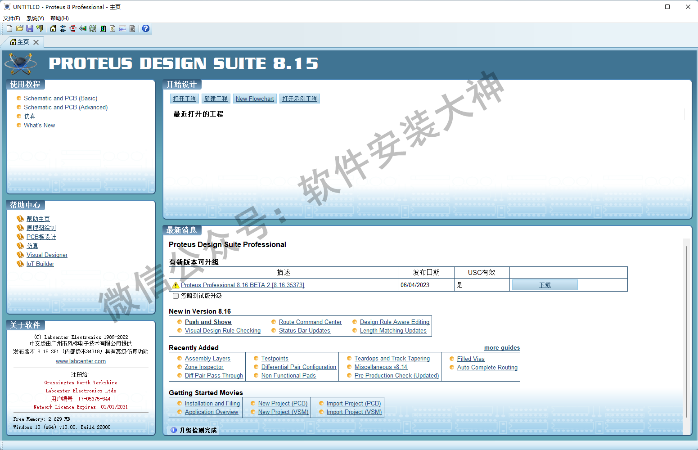Image resolution: width=698 pixels, height=450 pixels.
Task: Open PCB Layout with the chip icon
Action: point(73,28)
